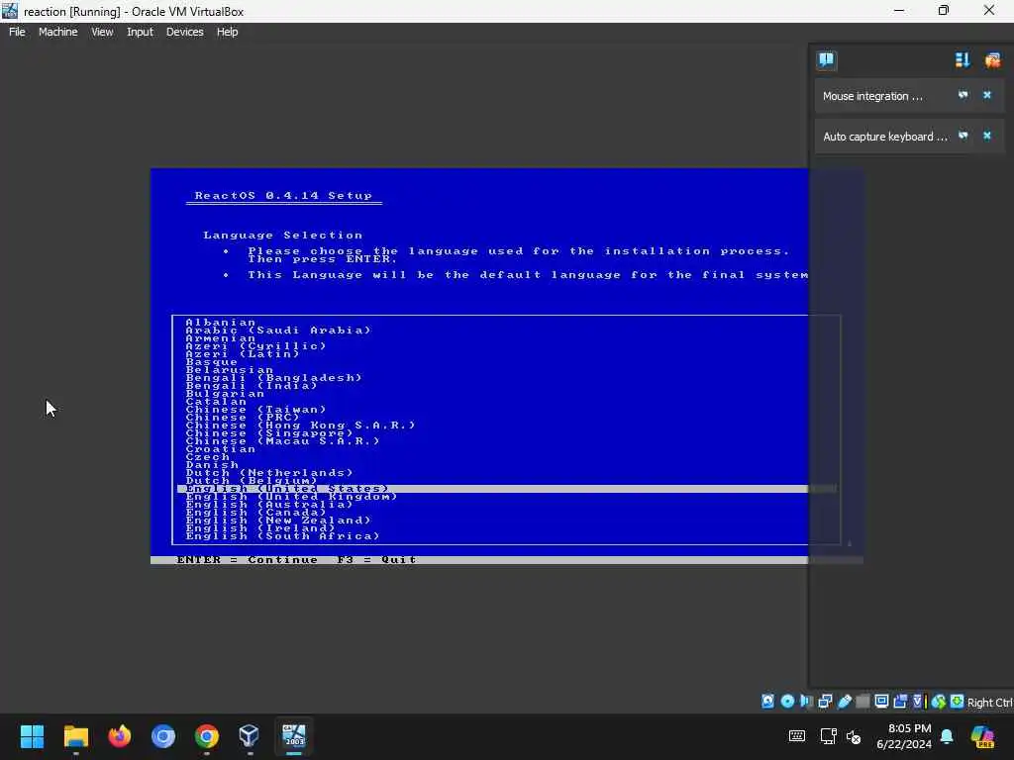Click the recording status icon
This screenshot has height=760, width=1014.
tap(900, 702)
